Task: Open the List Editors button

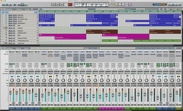Action: point(170,5)
